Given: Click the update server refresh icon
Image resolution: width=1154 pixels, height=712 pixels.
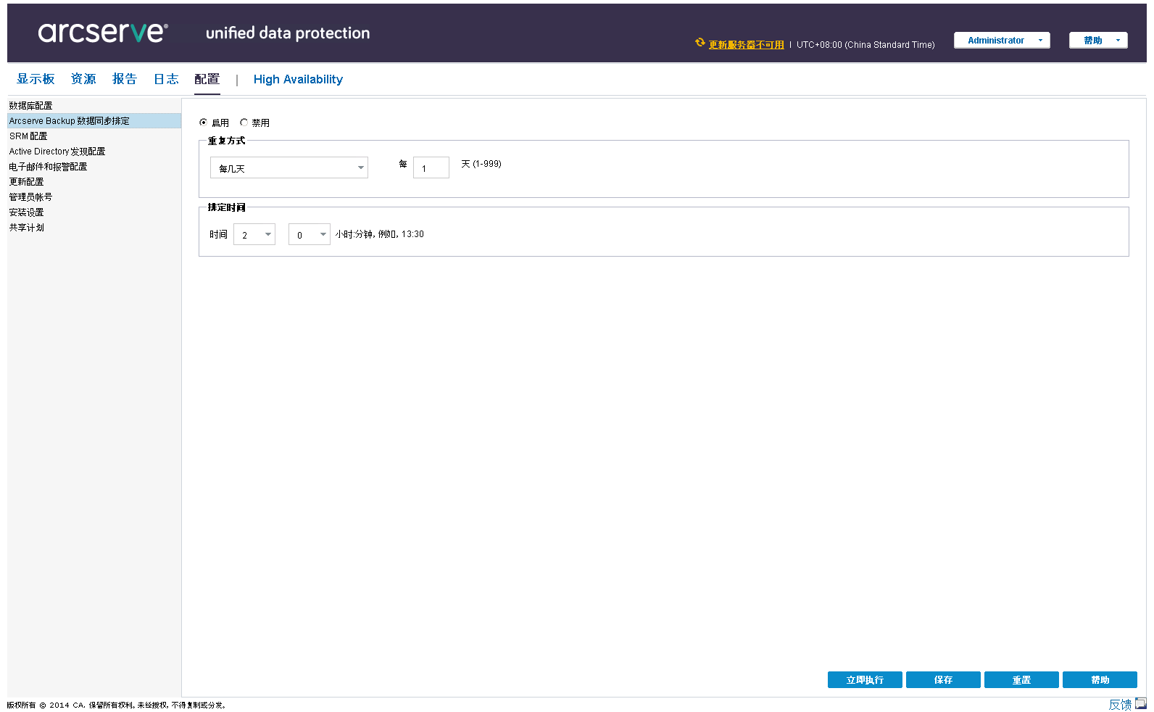Looking at the screenshot, I should tap(700, 43).
